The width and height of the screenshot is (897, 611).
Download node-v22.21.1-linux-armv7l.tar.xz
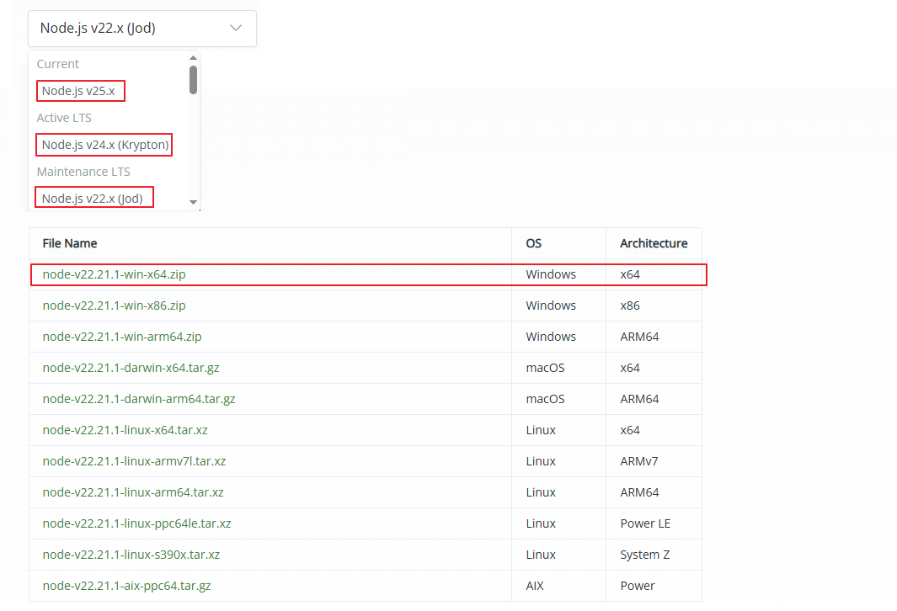click(x=134, y=461)
